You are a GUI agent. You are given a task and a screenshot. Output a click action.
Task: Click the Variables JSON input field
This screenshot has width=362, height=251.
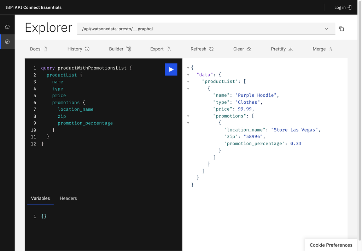(x=44, y=216)
